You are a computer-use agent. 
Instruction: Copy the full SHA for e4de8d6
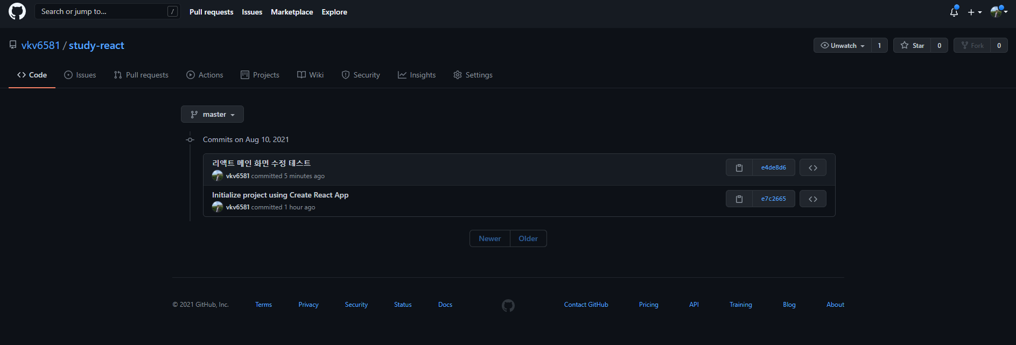point(739,168)
